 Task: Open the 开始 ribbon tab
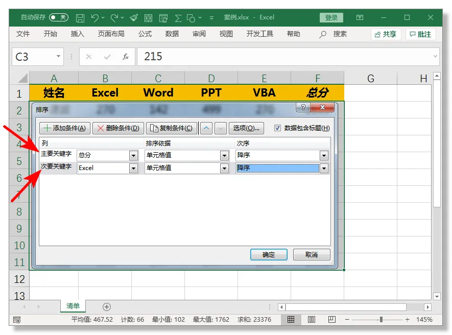(x=50, y=34)
